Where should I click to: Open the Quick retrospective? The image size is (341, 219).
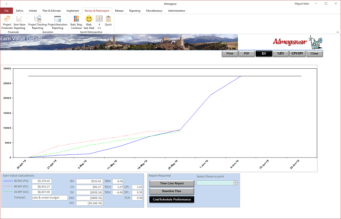point(108,21)
